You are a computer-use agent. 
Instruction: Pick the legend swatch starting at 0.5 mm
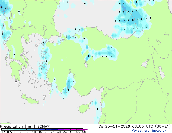tap(11, 129)
